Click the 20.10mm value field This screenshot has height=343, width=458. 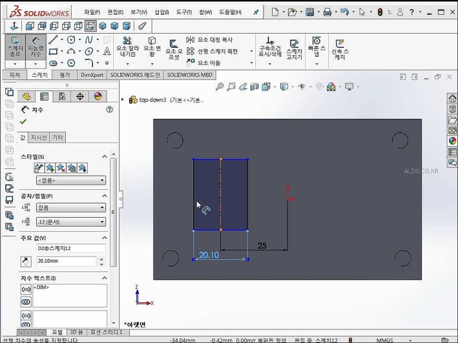point(66,261)
